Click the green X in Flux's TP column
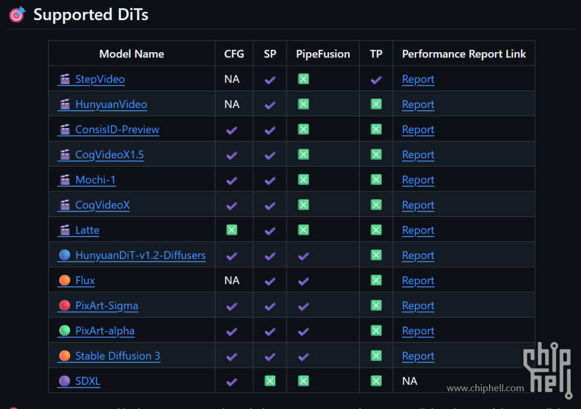Screen dimensions: 581x409 376,280
